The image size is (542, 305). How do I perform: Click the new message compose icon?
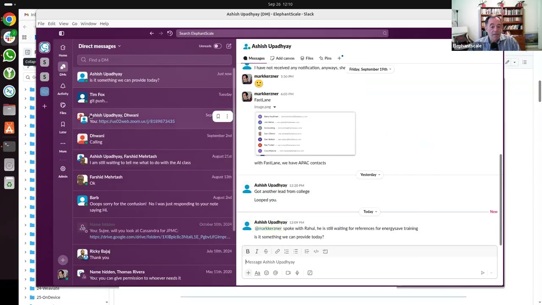pyautogui.click(x=229, y=46)
